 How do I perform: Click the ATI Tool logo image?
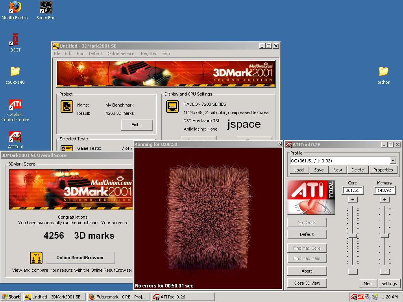pyautogui.click(x=311, y=197)
